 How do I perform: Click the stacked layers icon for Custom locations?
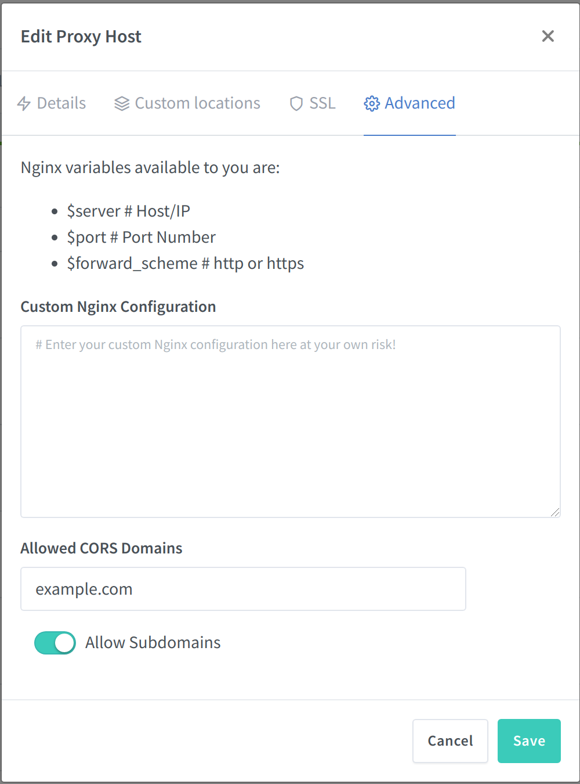122,103
